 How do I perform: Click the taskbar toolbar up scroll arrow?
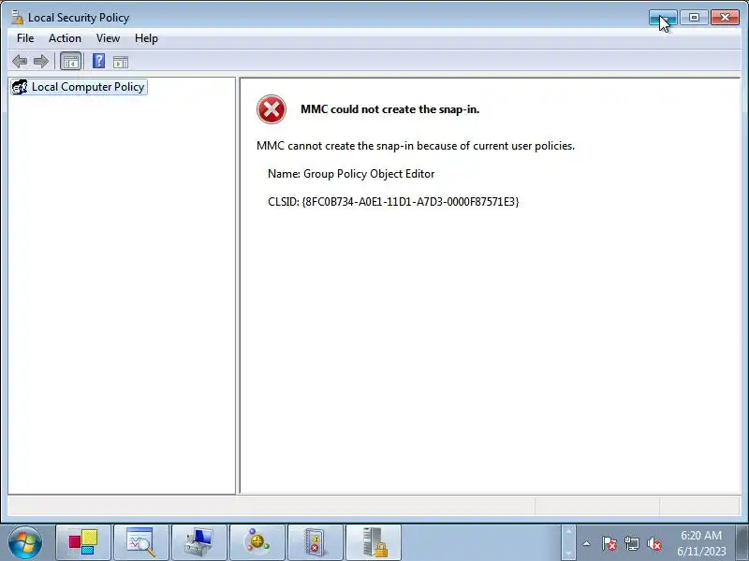point(568,531)
